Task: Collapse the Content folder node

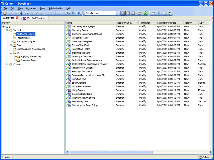Action: click(7, 30)
